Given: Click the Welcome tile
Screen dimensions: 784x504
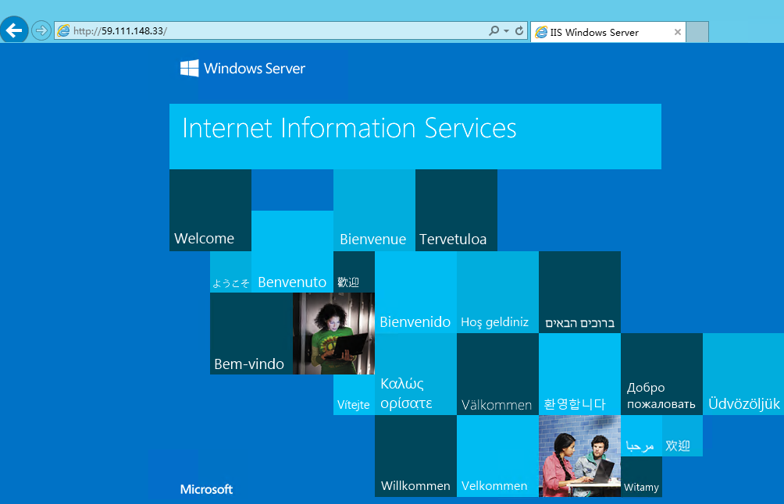Looking at the screenshot, I should tap(210, 210).
